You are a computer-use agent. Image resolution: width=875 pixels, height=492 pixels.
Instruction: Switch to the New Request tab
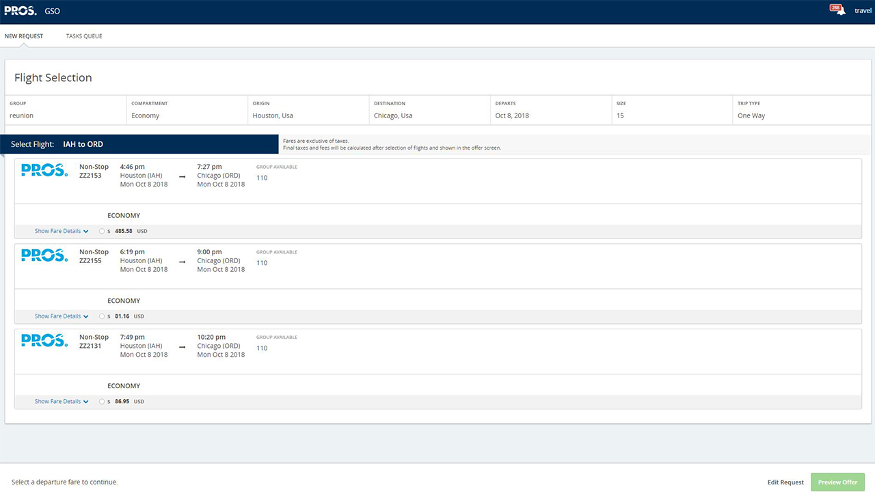pyautogui.click(x=24, y=36)
